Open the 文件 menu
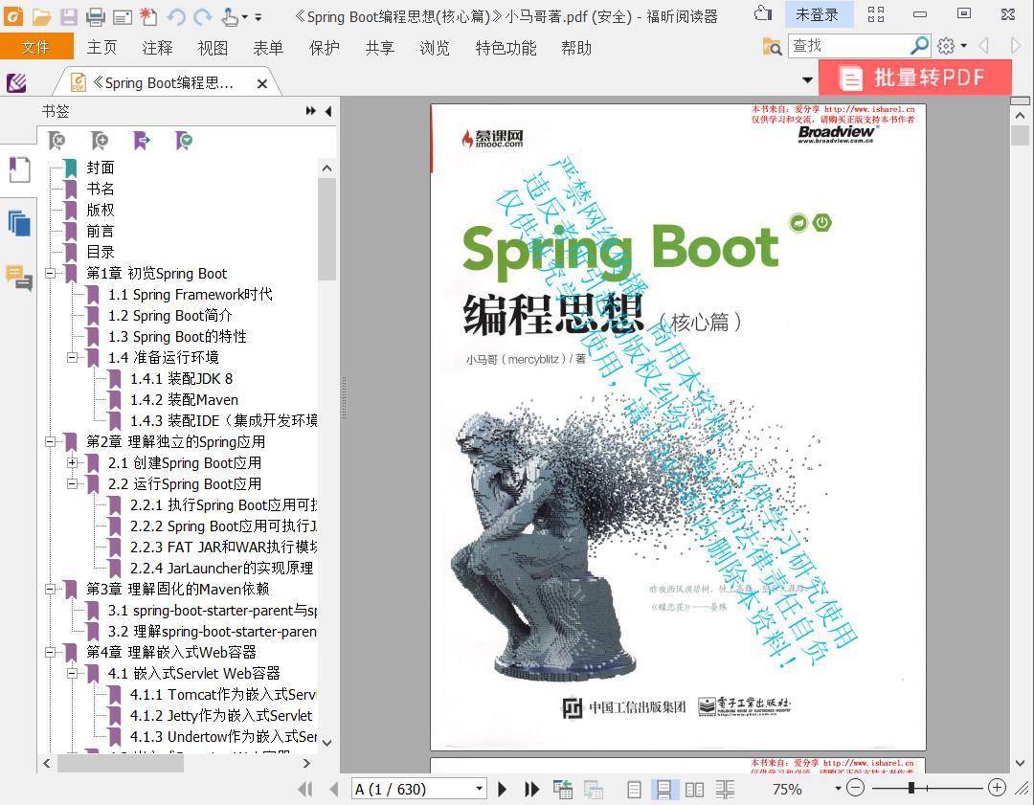 pos(36,47)
